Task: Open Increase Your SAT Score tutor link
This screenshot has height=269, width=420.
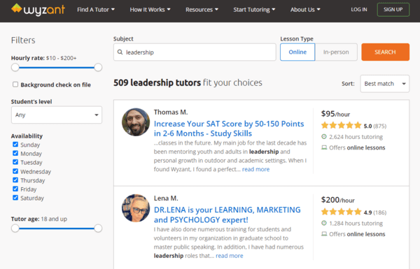Action: point(229,129)
